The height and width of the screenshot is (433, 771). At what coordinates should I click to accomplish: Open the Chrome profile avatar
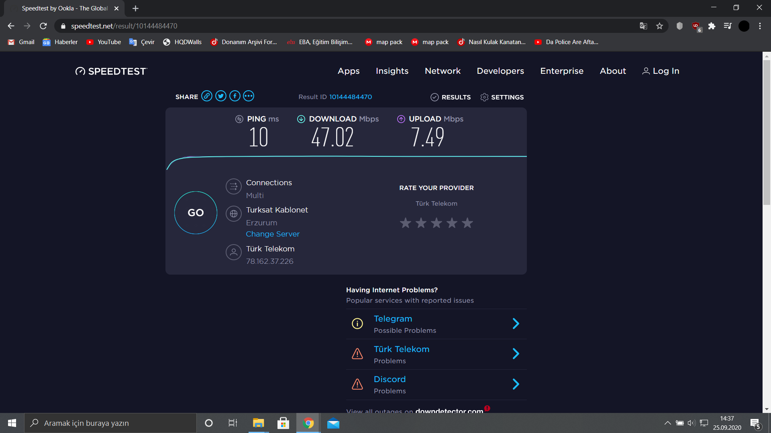tap(744, 26)
